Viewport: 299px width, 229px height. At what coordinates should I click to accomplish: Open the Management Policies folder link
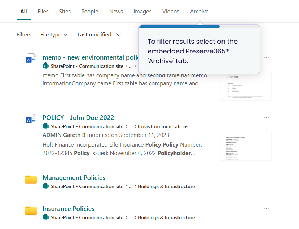tap(74, 178)
